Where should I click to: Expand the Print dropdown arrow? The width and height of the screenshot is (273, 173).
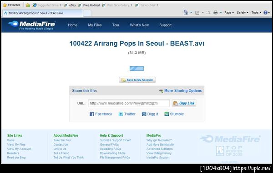(221, 13)
